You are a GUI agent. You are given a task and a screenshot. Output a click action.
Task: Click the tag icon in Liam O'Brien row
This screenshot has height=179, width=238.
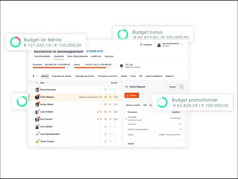coord(100,112)
